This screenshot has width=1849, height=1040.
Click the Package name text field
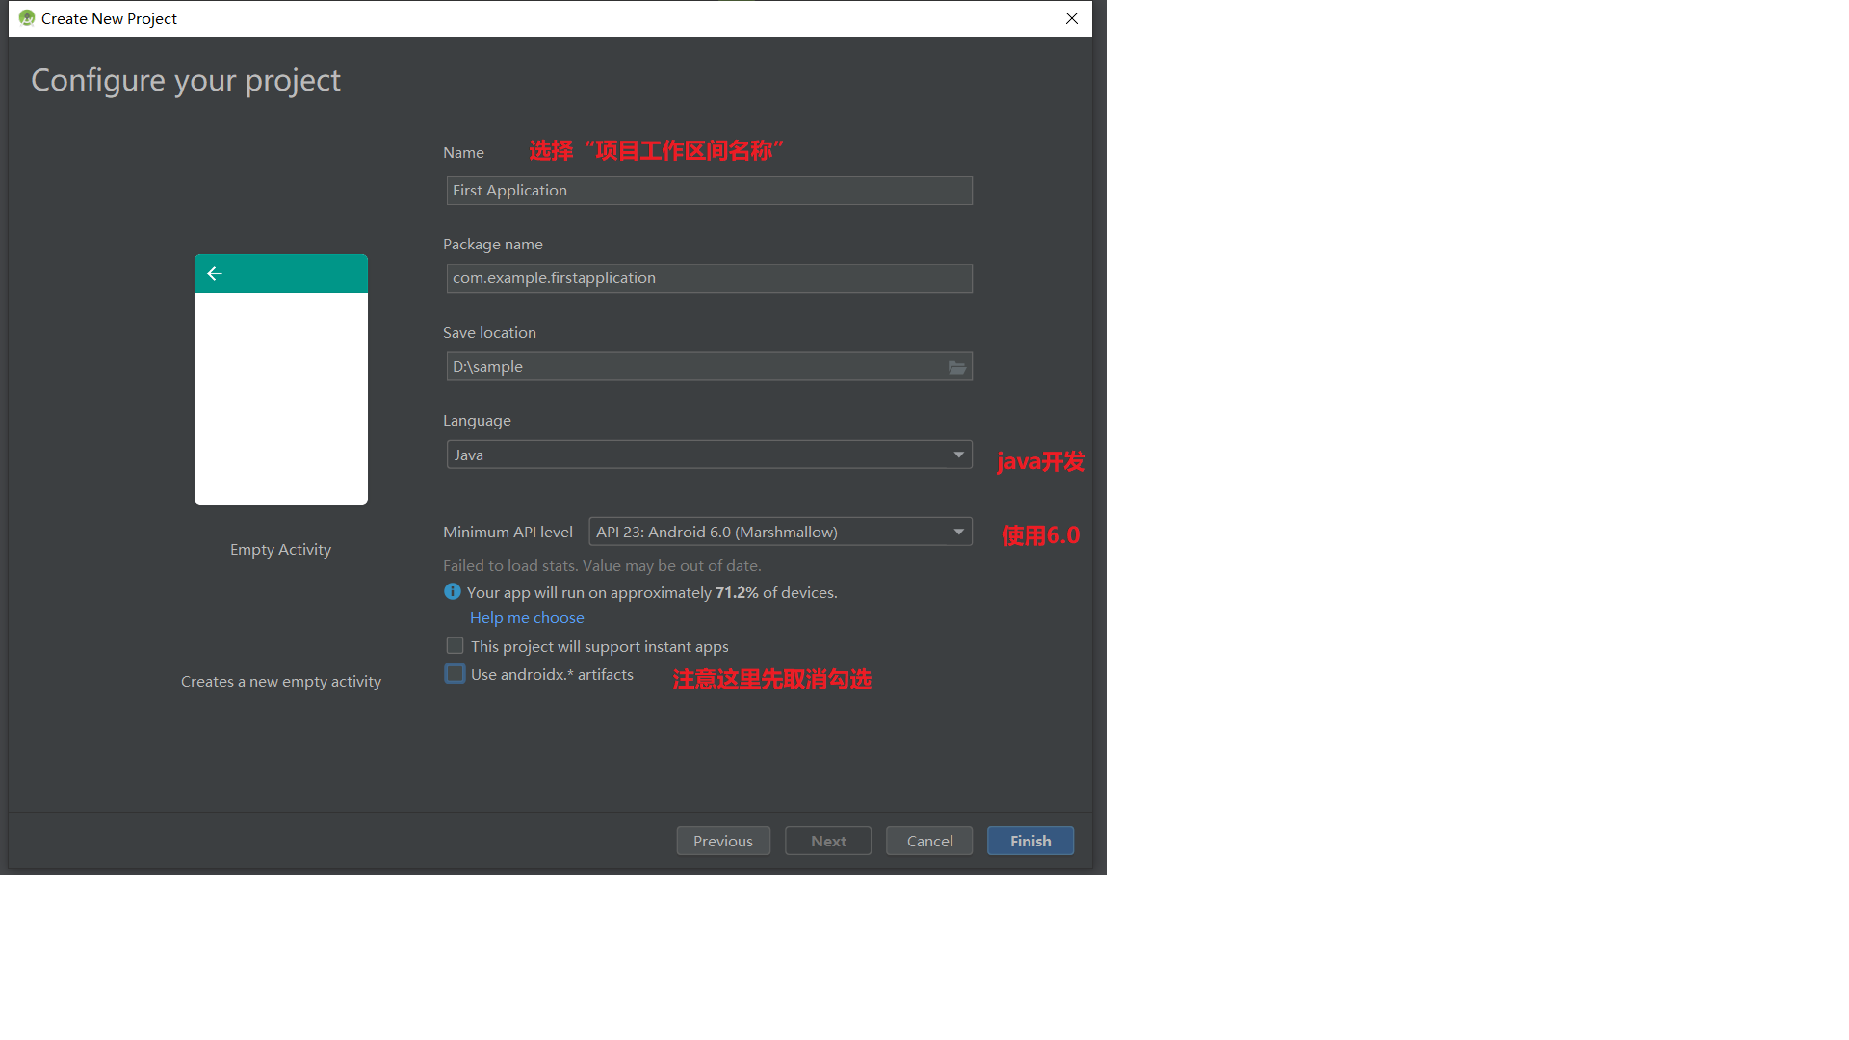click(x=709, y=278)
